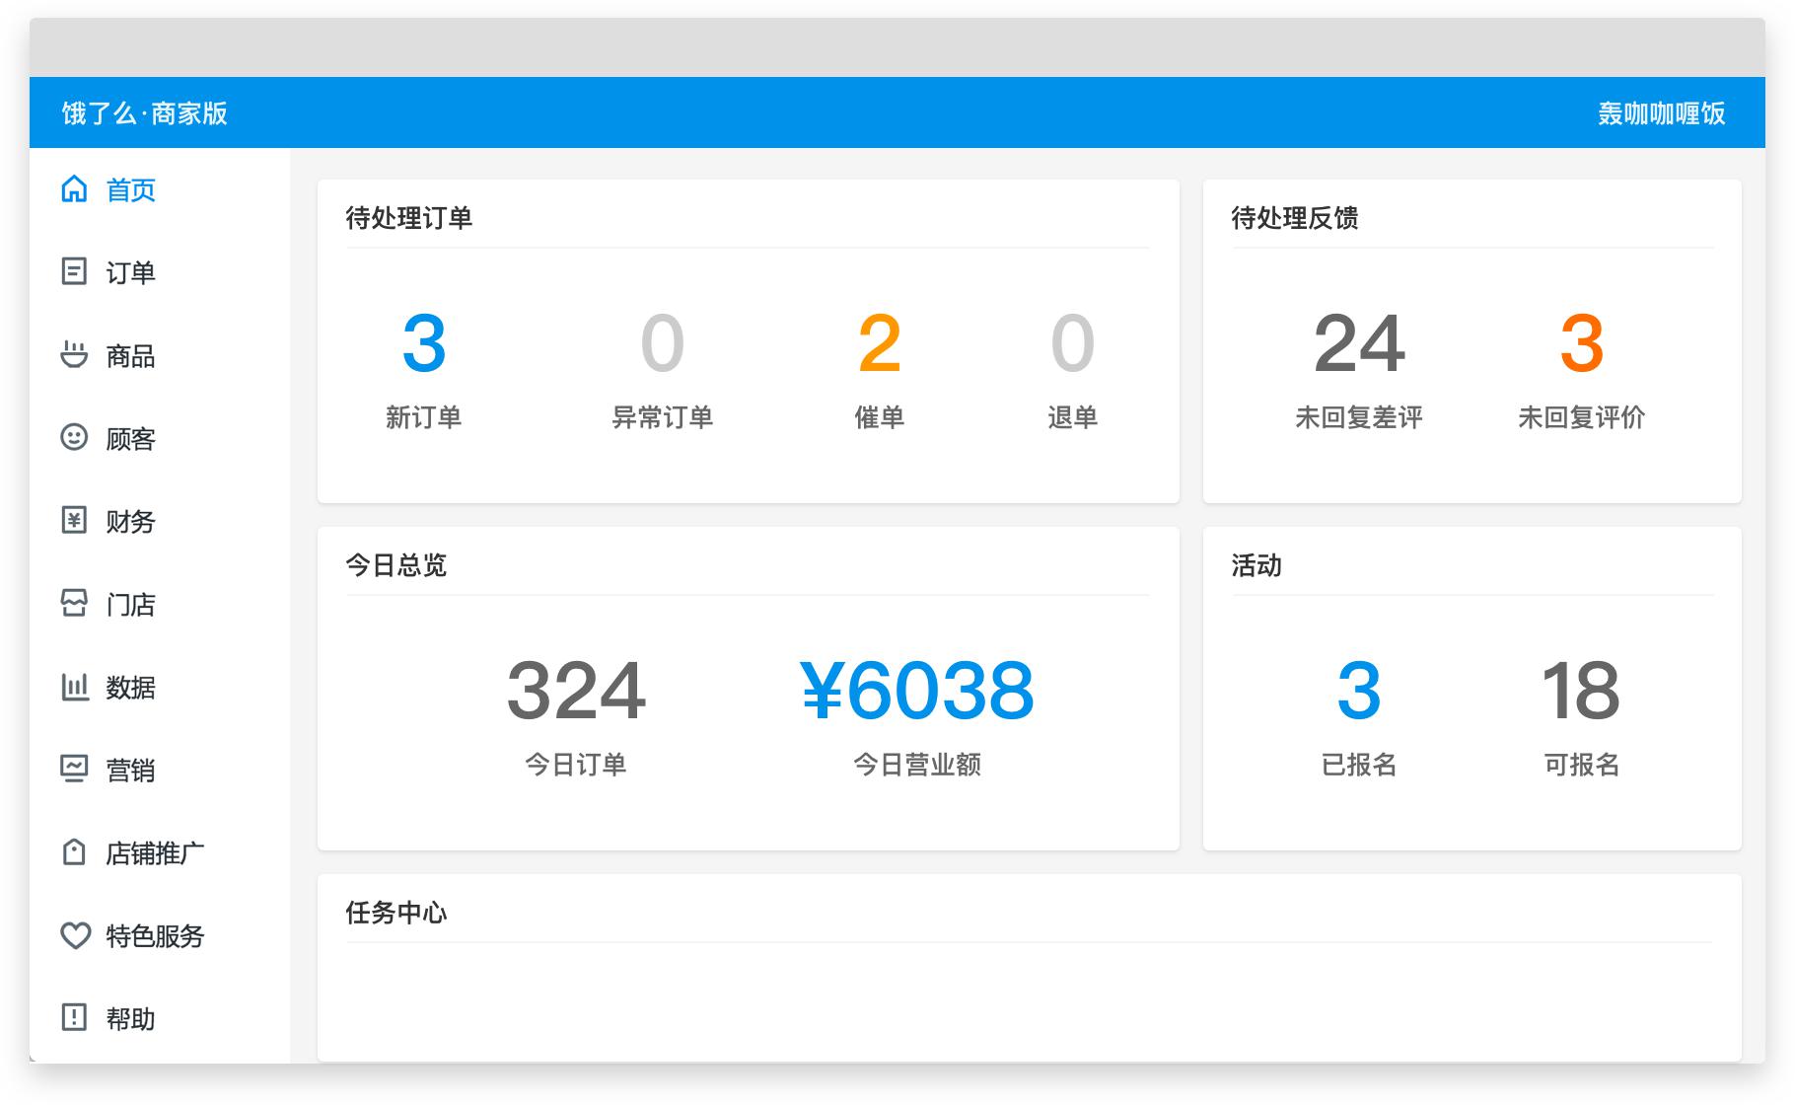Screen dimensions: 1795x1105
Task: Click the tag icon beside 店铺推广
Action: click(x=74, y=851)
